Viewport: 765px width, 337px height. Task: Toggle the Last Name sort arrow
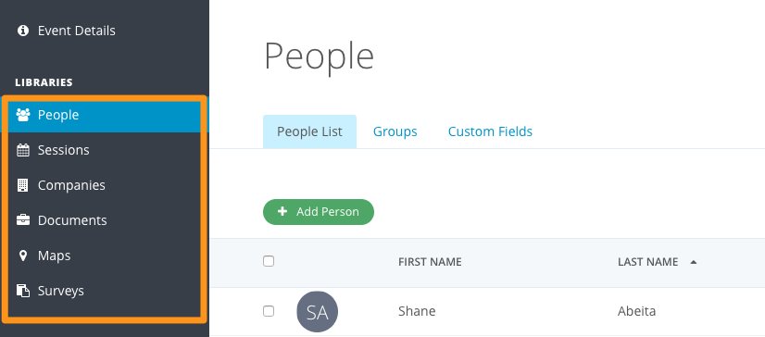coord(694,262)
